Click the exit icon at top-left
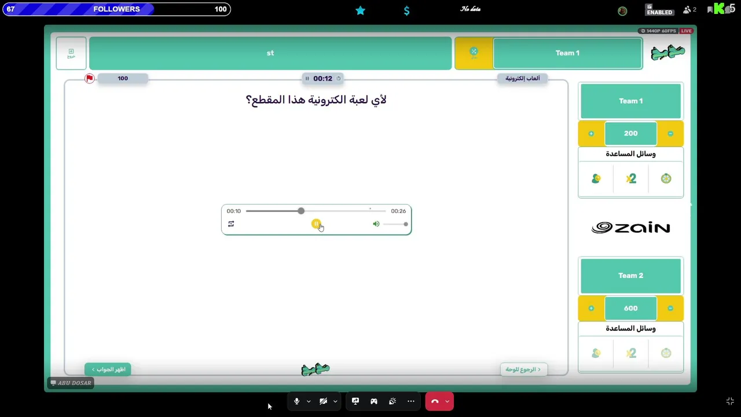This screenshot has height=417, width=741. (71, 53)
